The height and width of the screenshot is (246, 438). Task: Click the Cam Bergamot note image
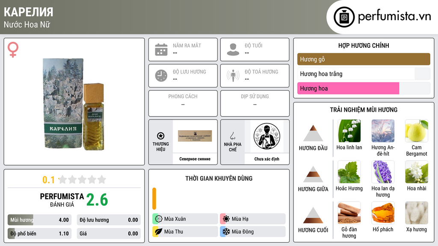pos(417,131)
